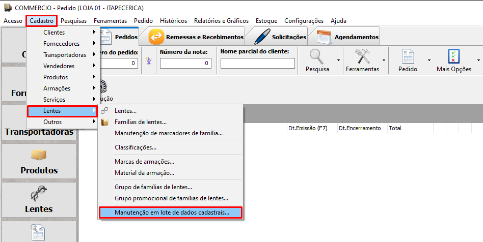Click the Nome parcial do cliente field
The height and width of the screenshot is (242, 483).
coord(257,63)
